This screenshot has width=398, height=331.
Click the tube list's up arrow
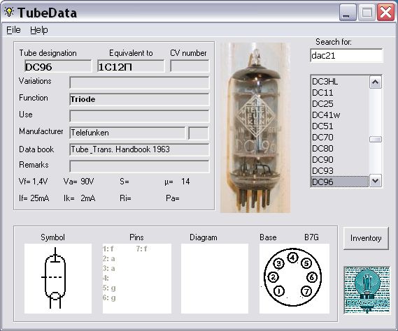376,82
